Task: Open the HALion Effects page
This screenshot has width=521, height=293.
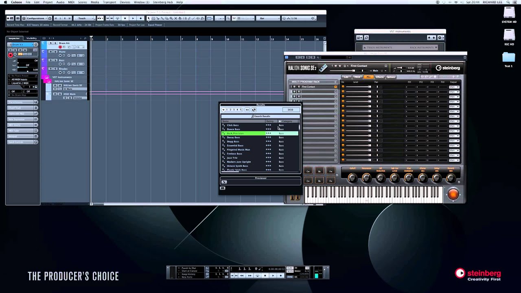Action: (379, 77)
